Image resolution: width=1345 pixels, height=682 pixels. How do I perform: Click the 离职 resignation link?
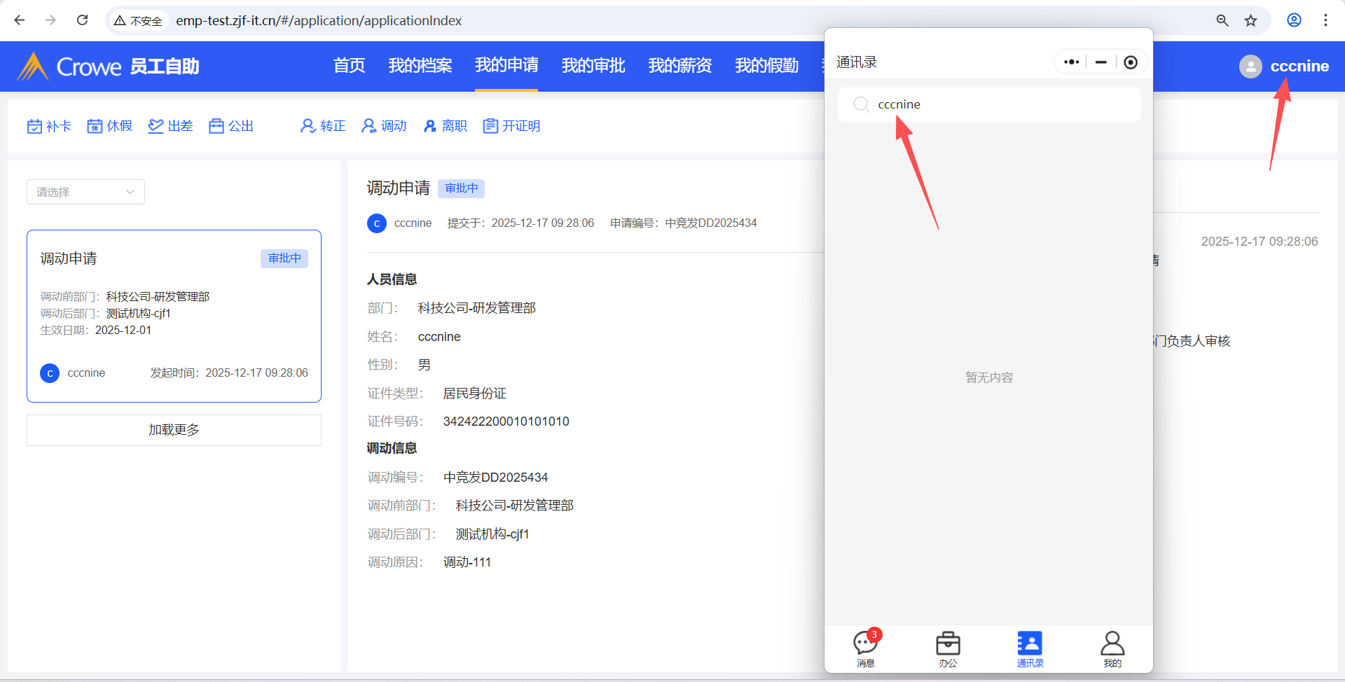click(x=446, y=126)
